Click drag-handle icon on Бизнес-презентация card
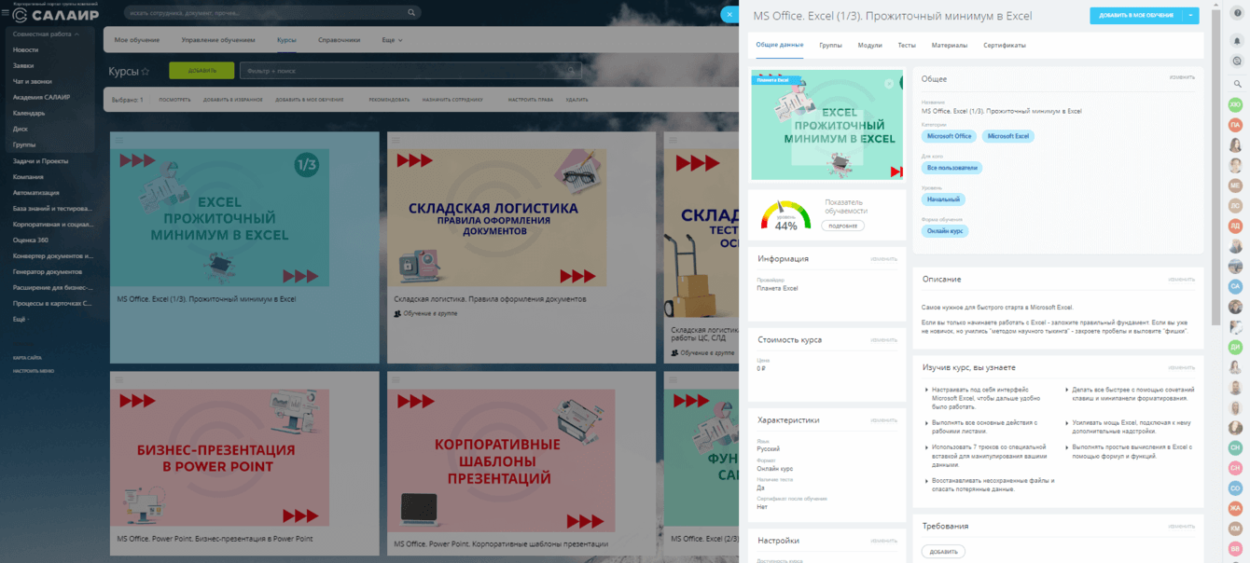 point(118,379)
